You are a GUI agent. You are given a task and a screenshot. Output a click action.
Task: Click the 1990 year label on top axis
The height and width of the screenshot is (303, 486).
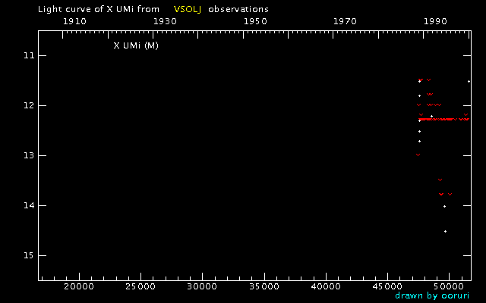[x=435, y=21]
